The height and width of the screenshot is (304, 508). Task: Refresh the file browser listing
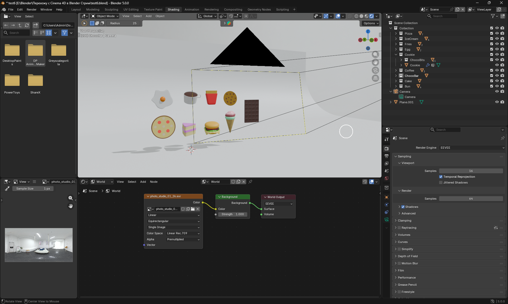click(27, 25)
